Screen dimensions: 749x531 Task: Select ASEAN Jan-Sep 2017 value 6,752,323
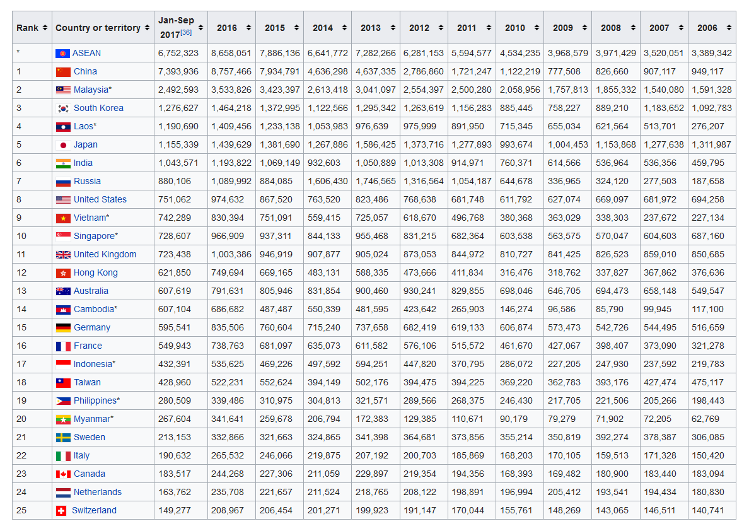[178, 54]
